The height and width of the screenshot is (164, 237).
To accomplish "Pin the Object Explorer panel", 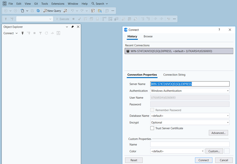I will (x=72, y=27).
